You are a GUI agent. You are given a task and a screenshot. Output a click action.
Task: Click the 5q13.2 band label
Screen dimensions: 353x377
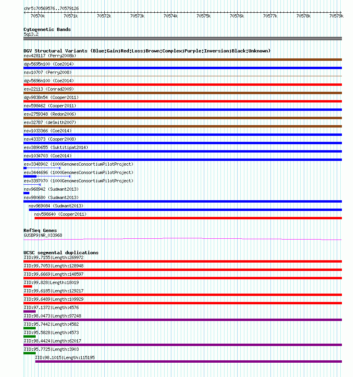31,34
